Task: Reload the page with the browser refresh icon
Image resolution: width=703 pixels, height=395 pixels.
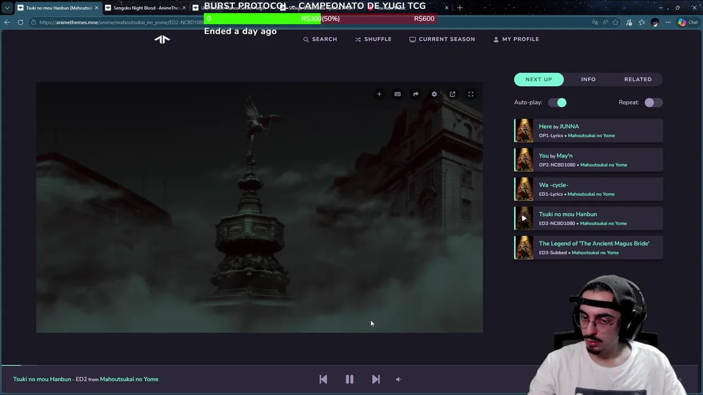Action: pos(20,22)
